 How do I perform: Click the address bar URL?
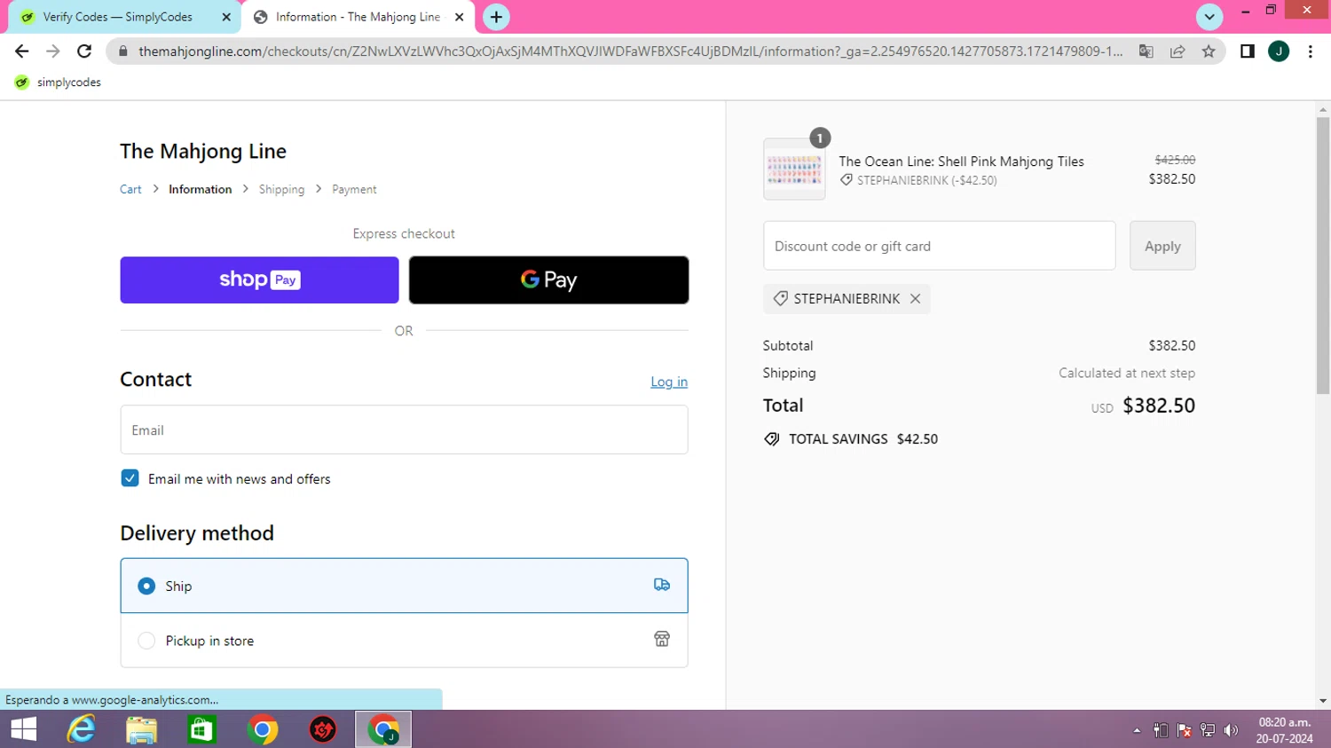click(630, 51)
